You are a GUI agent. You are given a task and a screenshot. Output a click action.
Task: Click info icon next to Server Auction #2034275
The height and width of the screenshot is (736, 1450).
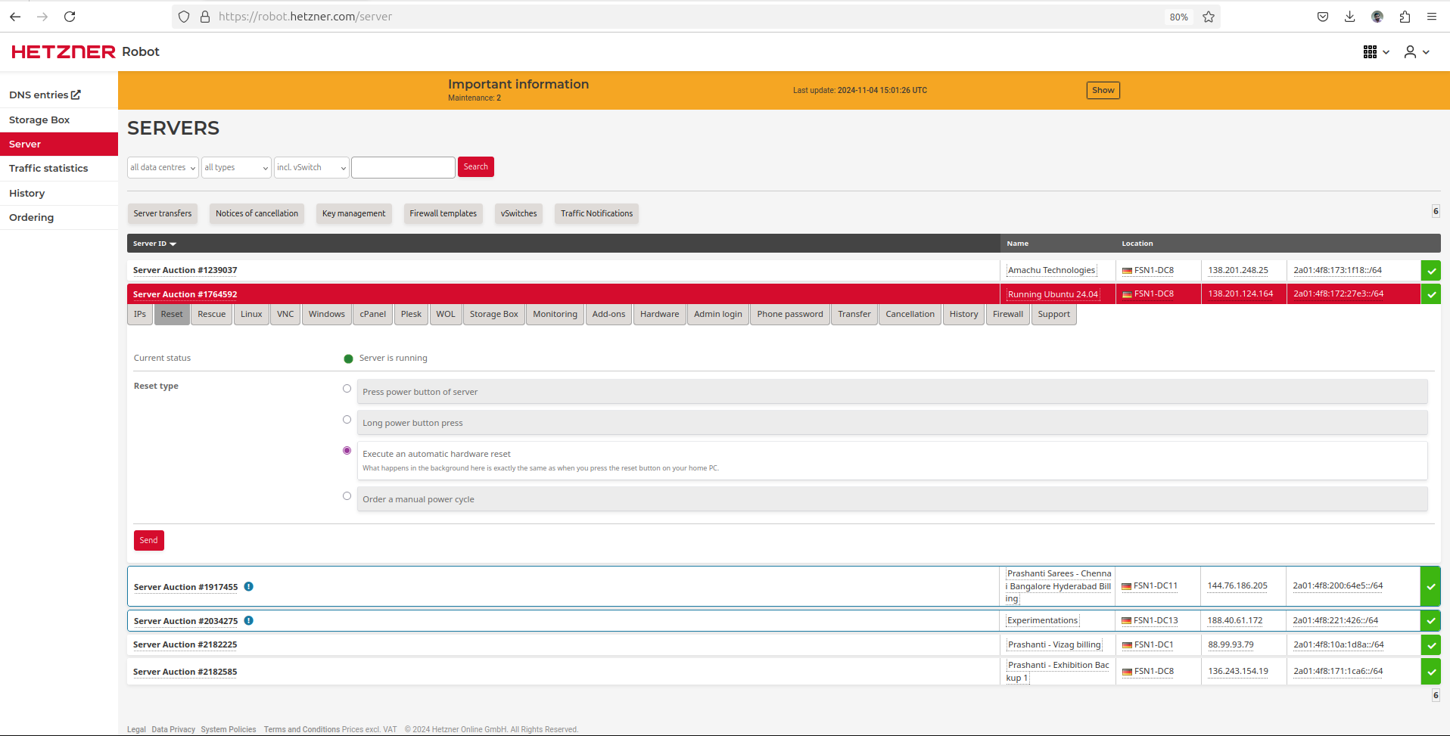[x=248, y=621]
